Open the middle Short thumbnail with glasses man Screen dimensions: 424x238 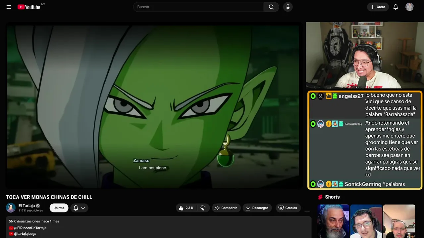[x=366, y=221]
